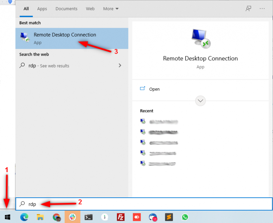Open File Explorer from the taskbar
This screenshot has height=223, width=273.
(40, 217)
